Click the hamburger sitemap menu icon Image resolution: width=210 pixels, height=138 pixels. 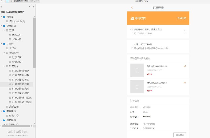(8, 1)
